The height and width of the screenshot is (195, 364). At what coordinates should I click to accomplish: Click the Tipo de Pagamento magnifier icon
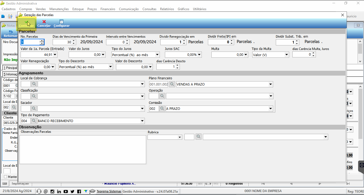[x=34, y=121]
